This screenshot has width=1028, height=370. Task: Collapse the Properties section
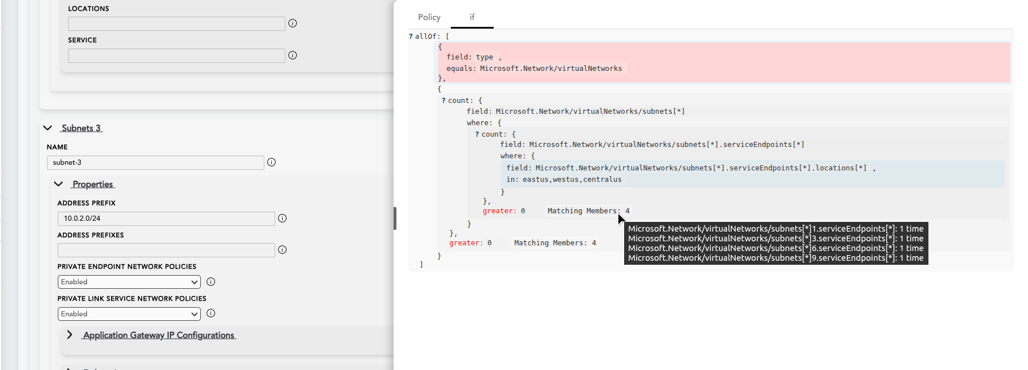coord(58,184)
